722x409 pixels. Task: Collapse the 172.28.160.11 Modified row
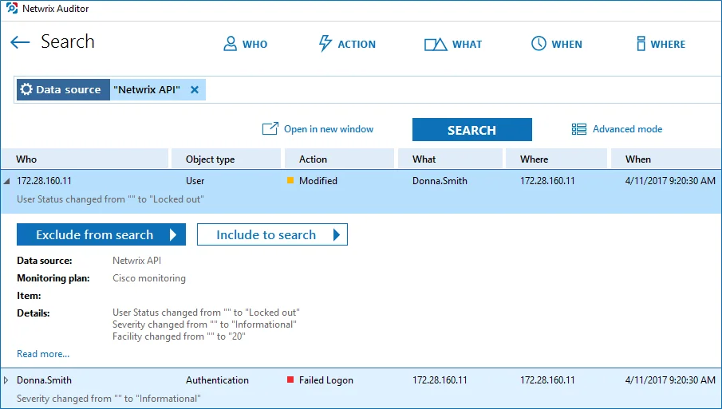pos(6,181)
